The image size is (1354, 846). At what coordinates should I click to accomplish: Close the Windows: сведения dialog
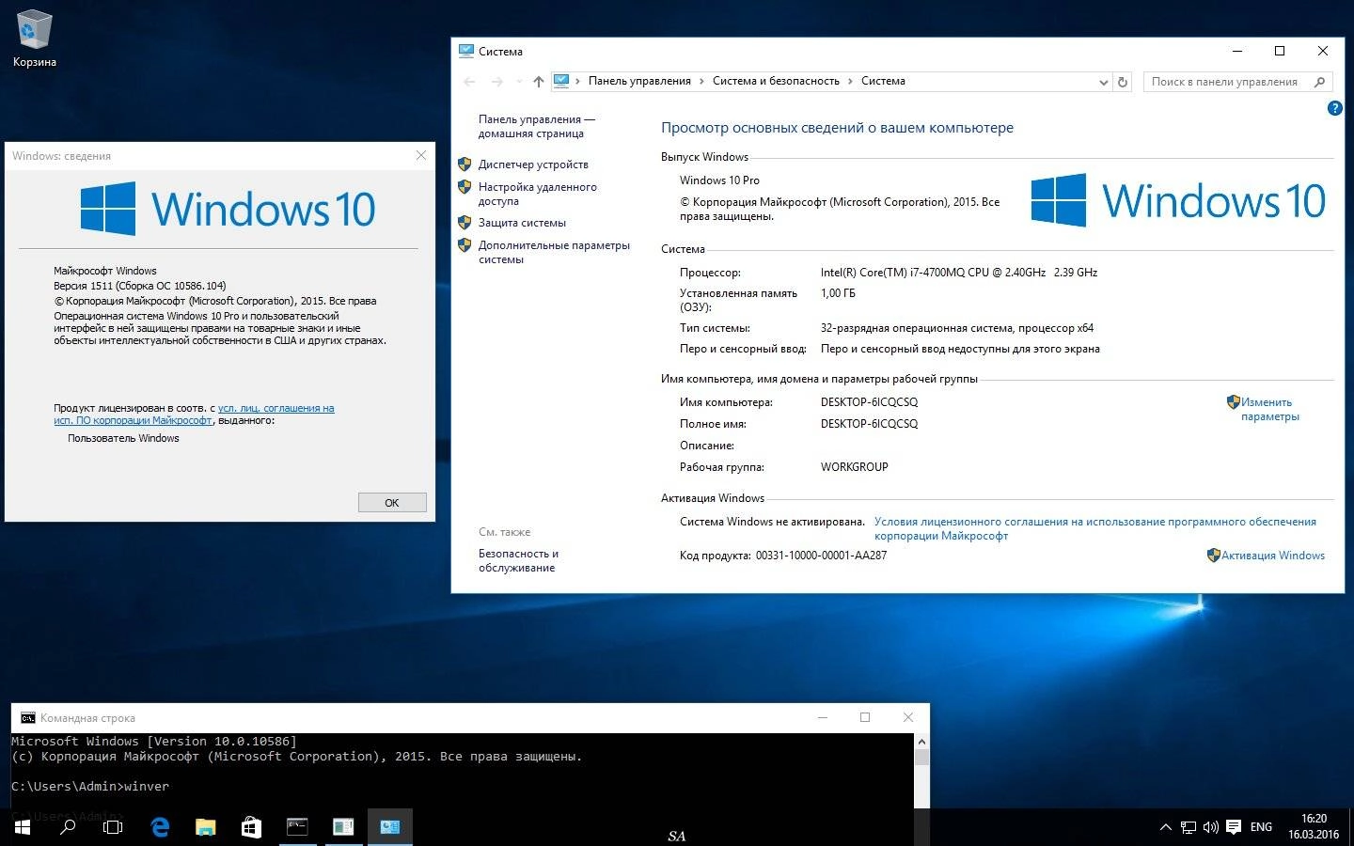pyautogui.click(x=421, y=155)
